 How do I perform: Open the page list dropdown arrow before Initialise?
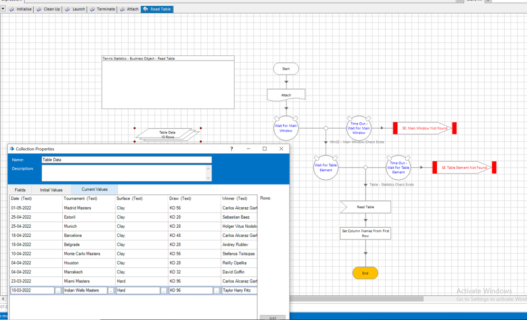click(x=3, y=9)
